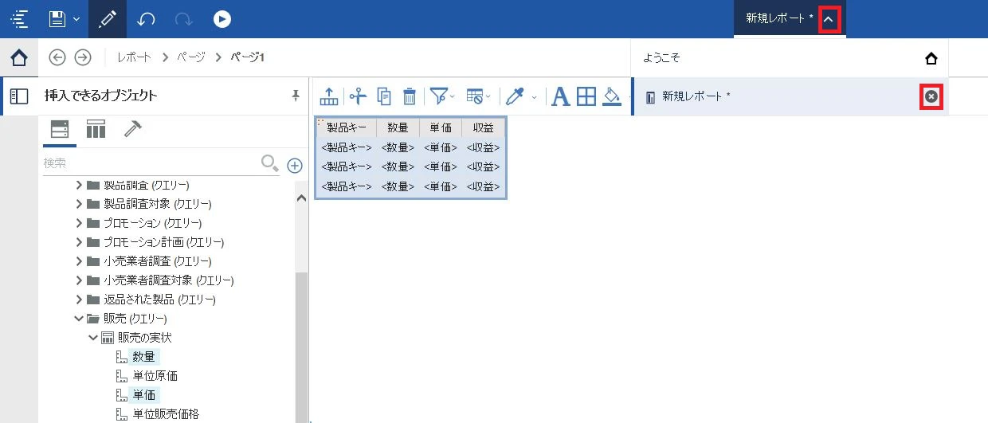The width and height of the screenshot is (988, 423).
Task: Click the ページ1 breadcrumb
Action: pyautogui.click(x=247, y=57)
